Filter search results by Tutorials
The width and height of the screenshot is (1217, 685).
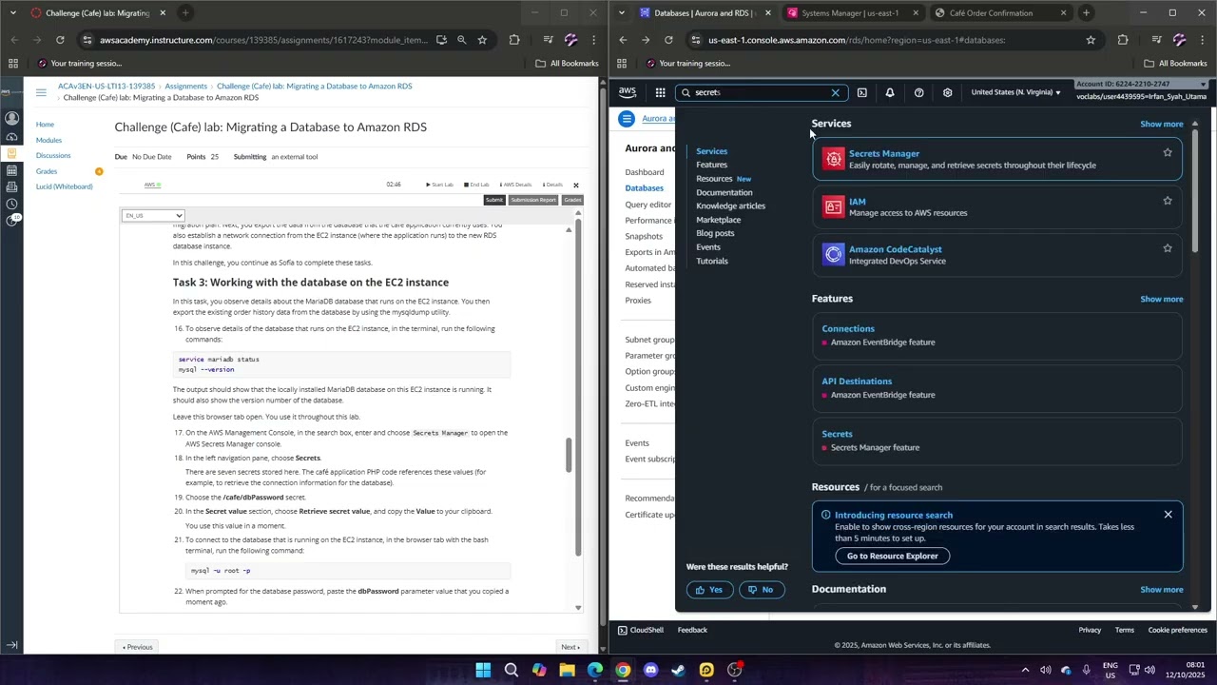[712, 261]
